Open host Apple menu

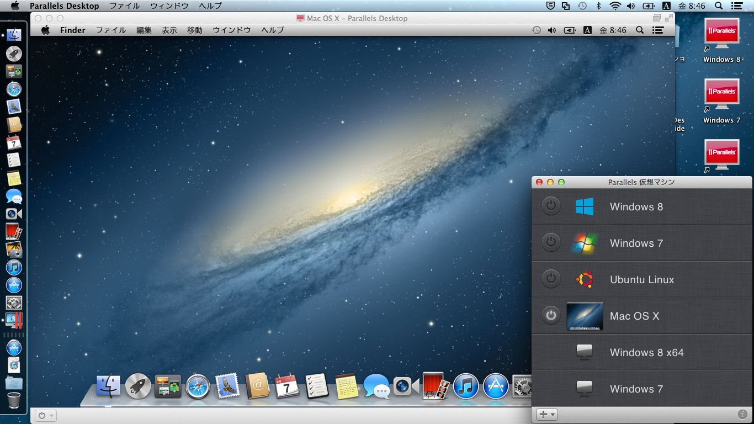[x=15, y=6]
